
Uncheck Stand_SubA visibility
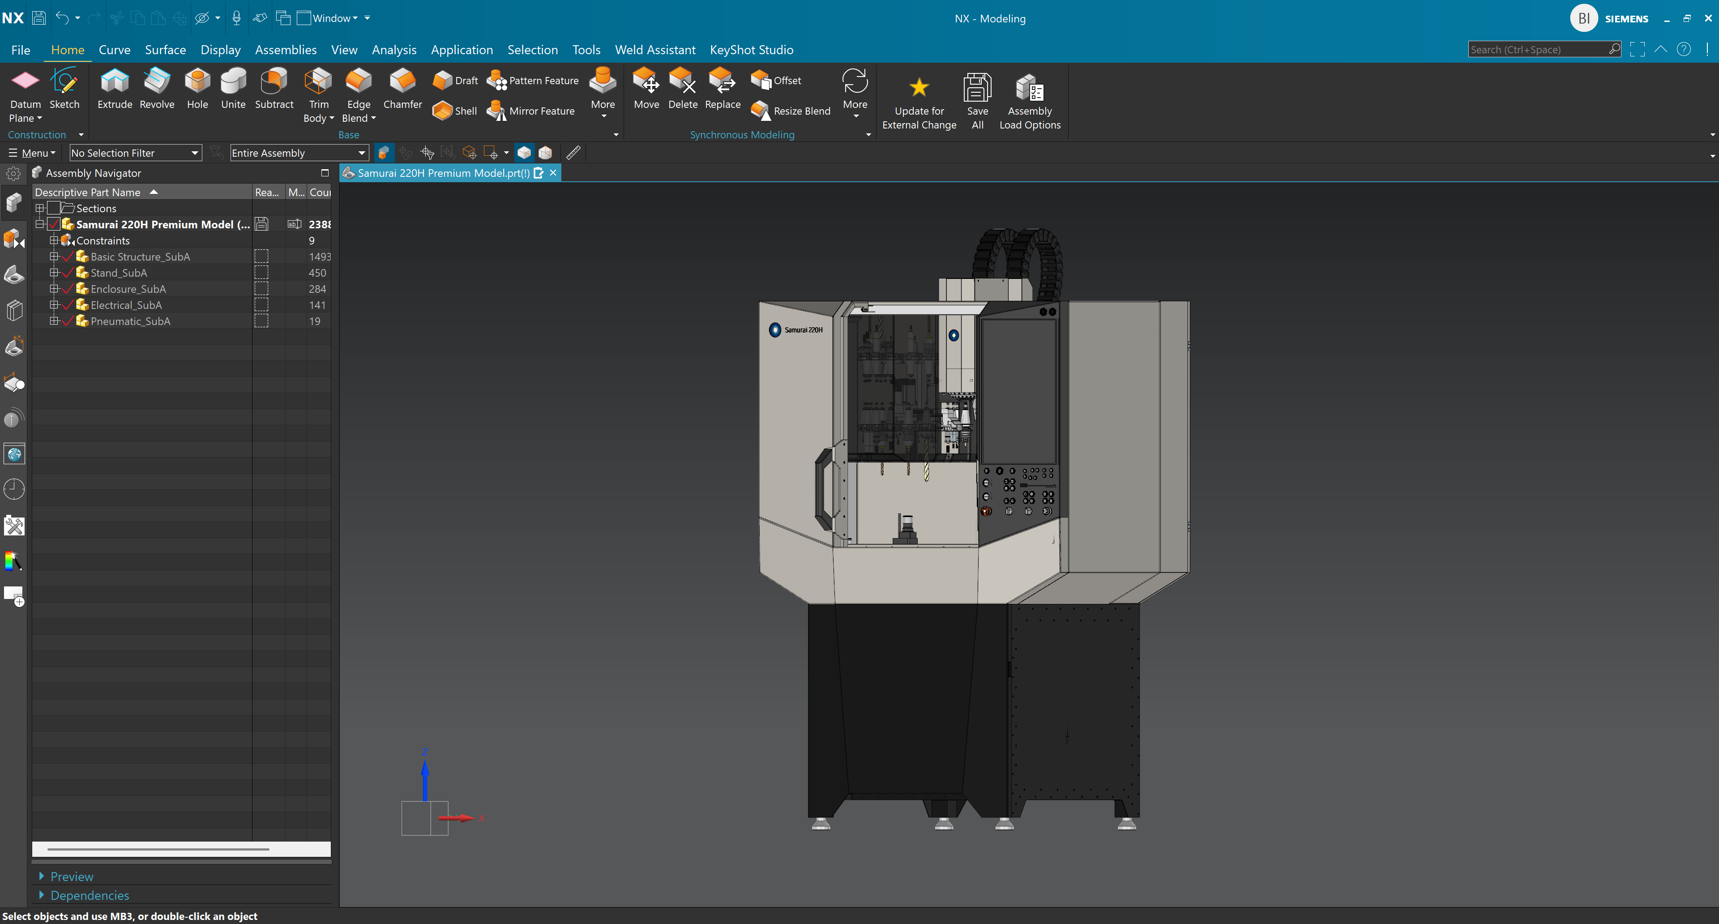[x=68, y=273]
